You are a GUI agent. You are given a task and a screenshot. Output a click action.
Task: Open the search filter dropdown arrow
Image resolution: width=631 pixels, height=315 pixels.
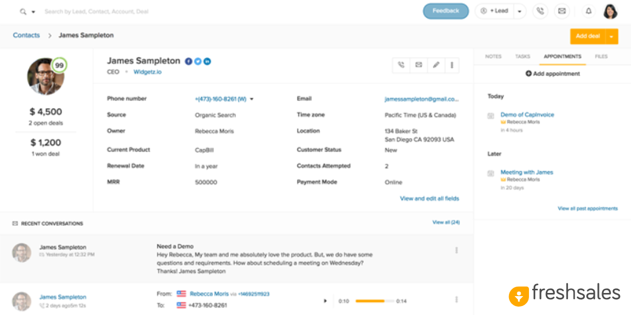34,12
